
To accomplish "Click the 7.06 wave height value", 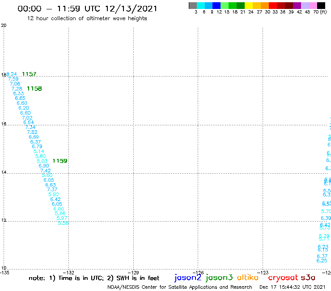I will 15,84.
